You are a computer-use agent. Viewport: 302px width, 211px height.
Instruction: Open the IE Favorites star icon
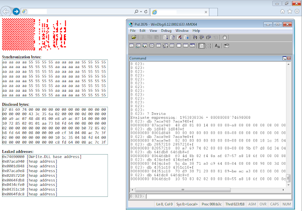click(x=290, y=11)
